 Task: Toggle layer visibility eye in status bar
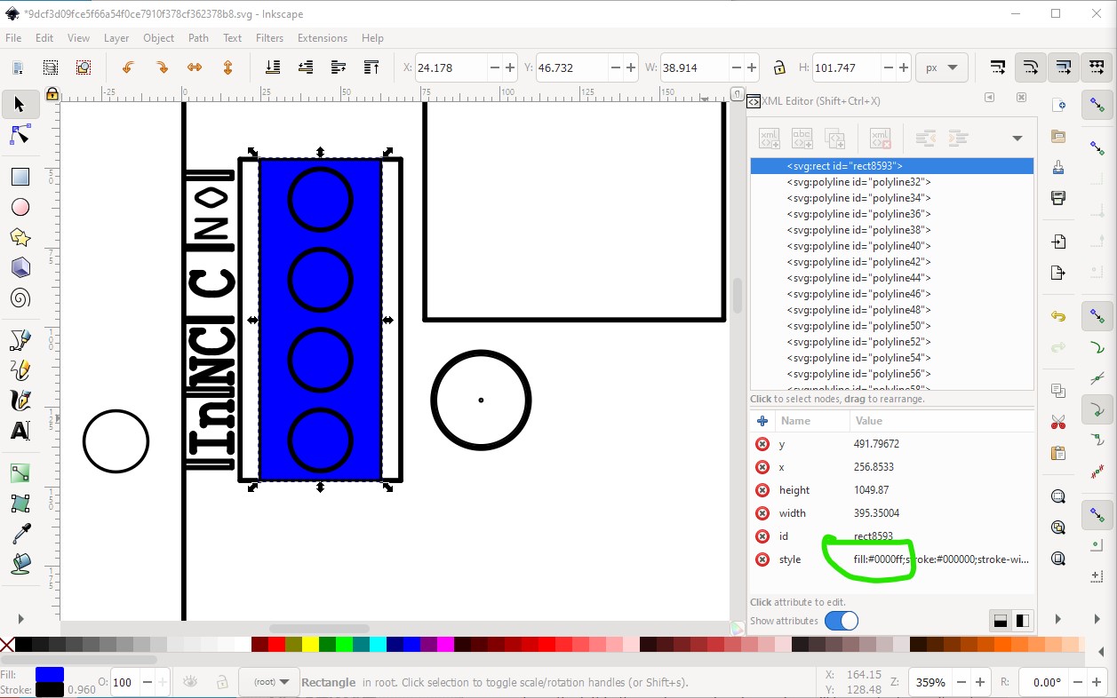[x=190, y=682]
